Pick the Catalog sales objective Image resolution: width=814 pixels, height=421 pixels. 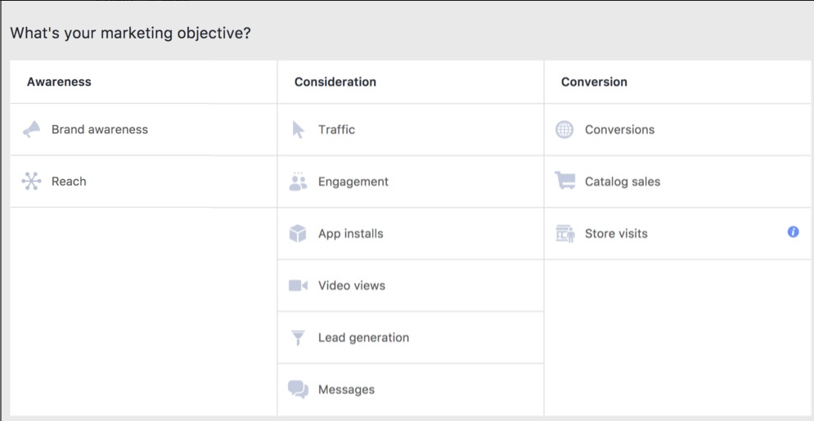[x=677, y=181]
